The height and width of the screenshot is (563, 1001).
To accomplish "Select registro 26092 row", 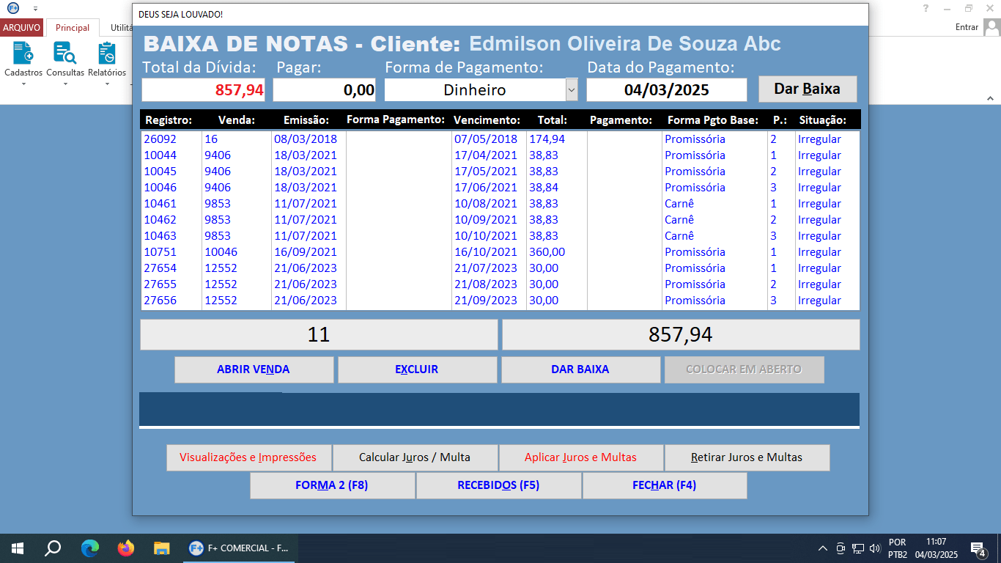I will [500, 139].
